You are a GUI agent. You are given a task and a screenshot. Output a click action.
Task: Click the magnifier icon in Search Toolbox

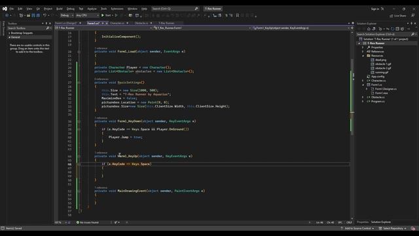tap(48, 28)
